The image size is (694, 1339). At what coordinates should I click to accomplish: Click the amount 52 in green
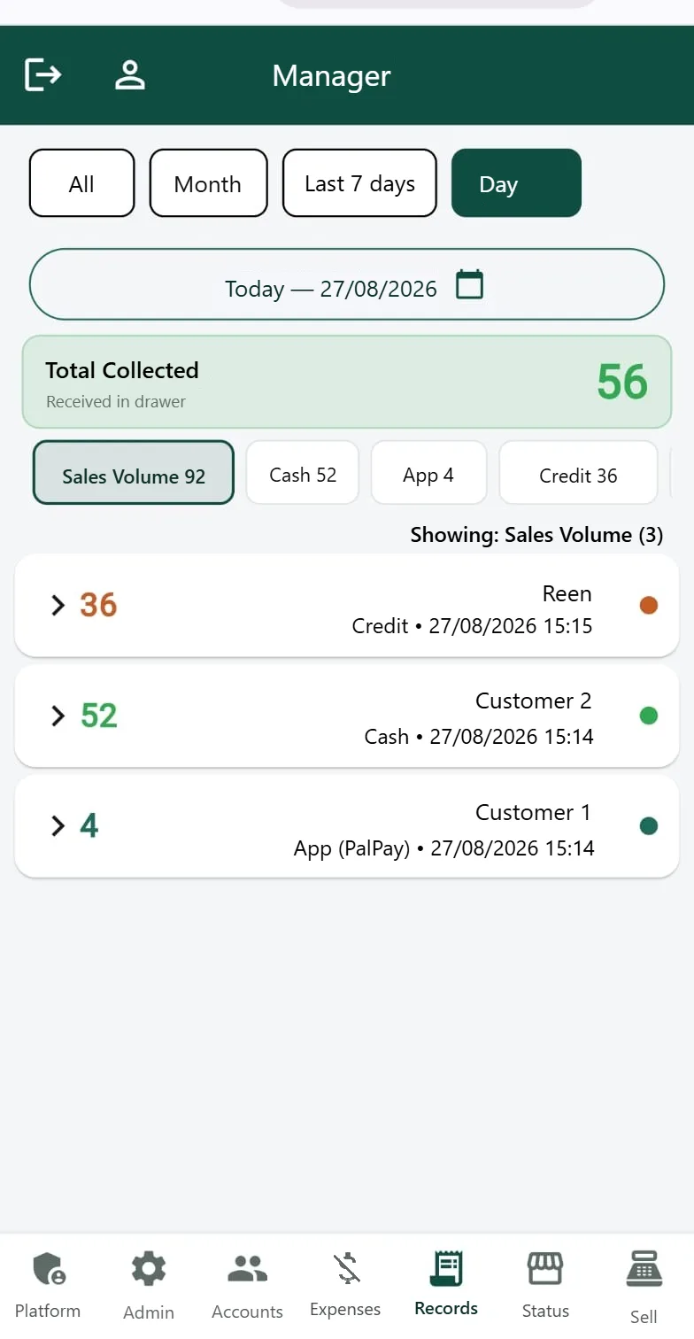tap(98, 716)
